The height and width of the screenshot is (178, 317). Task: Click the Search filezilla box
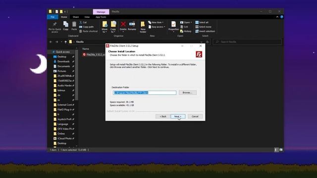pyautogui.click(x=248, y=42)
